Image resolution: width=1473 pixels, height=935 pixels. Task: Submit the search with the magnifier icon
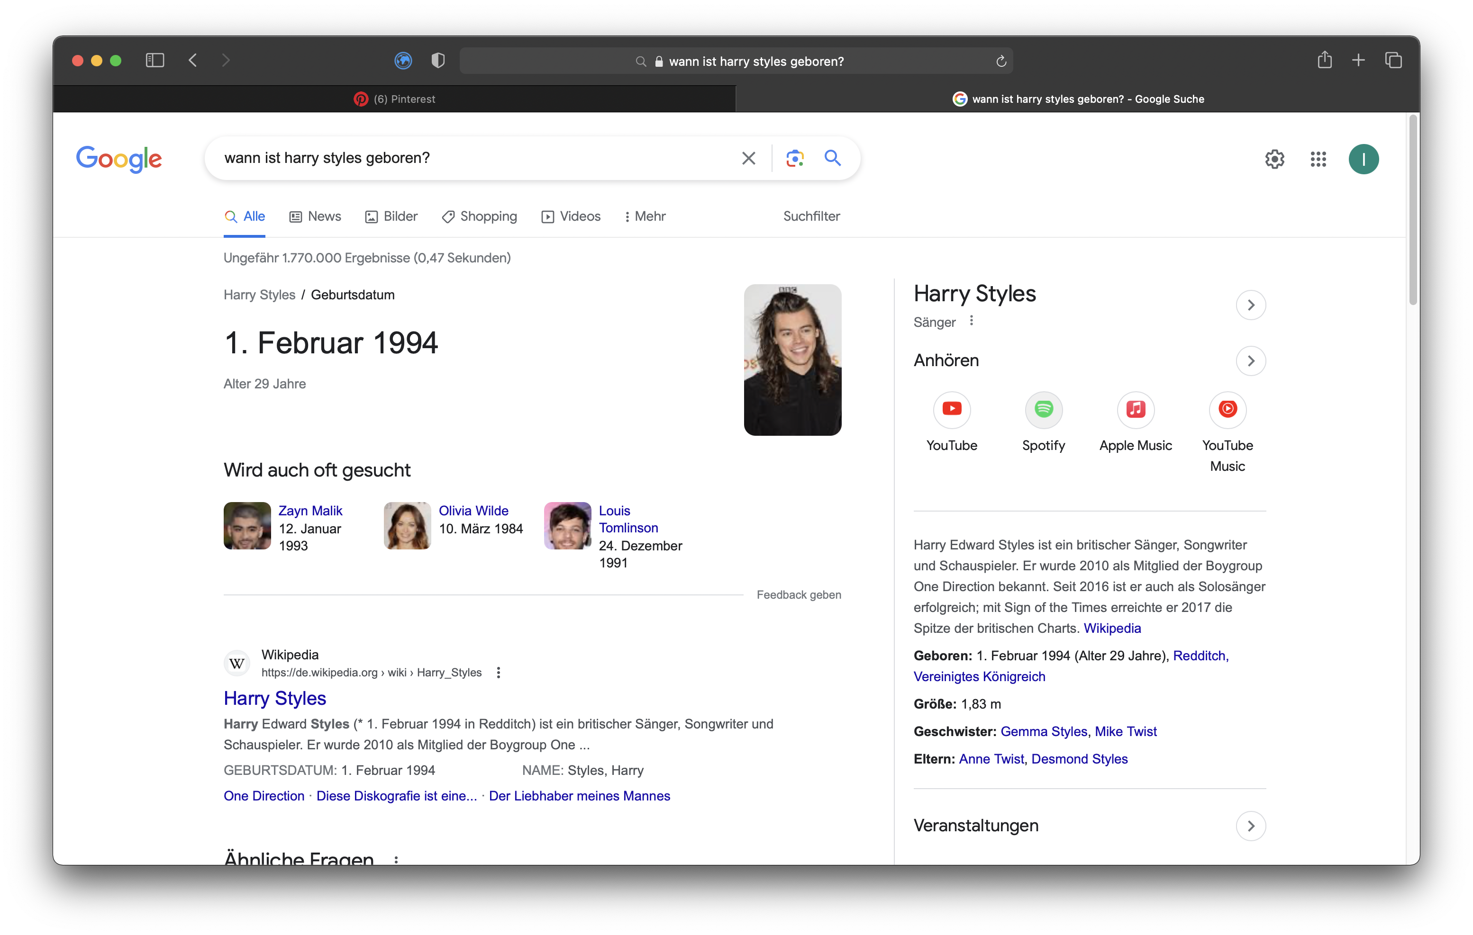pos(833,158)
